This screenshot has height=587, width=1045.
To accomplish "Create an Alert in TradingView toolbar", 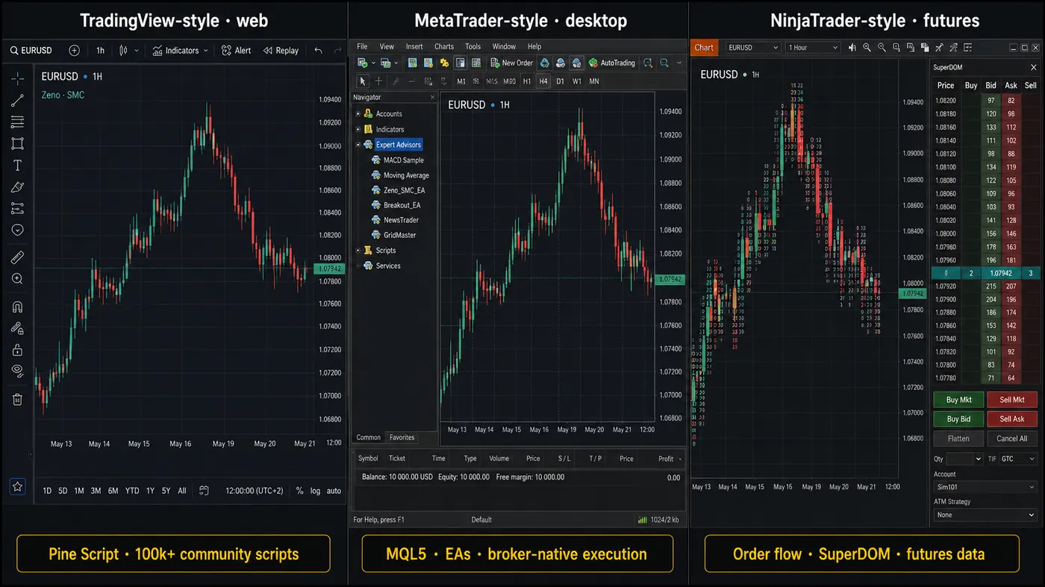I will [237, 51].
